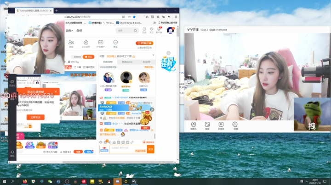
Task: Open Discord from the taskbar
Action: pyautogui.click(x=118, y=181)
